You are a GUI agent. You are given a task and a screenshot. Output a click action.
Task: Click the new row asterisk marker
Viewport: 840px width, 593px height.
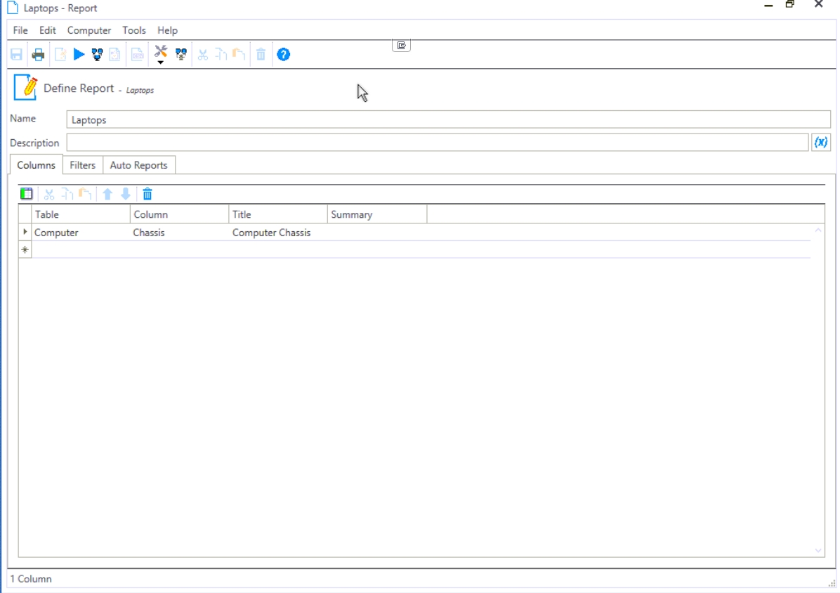25,249
